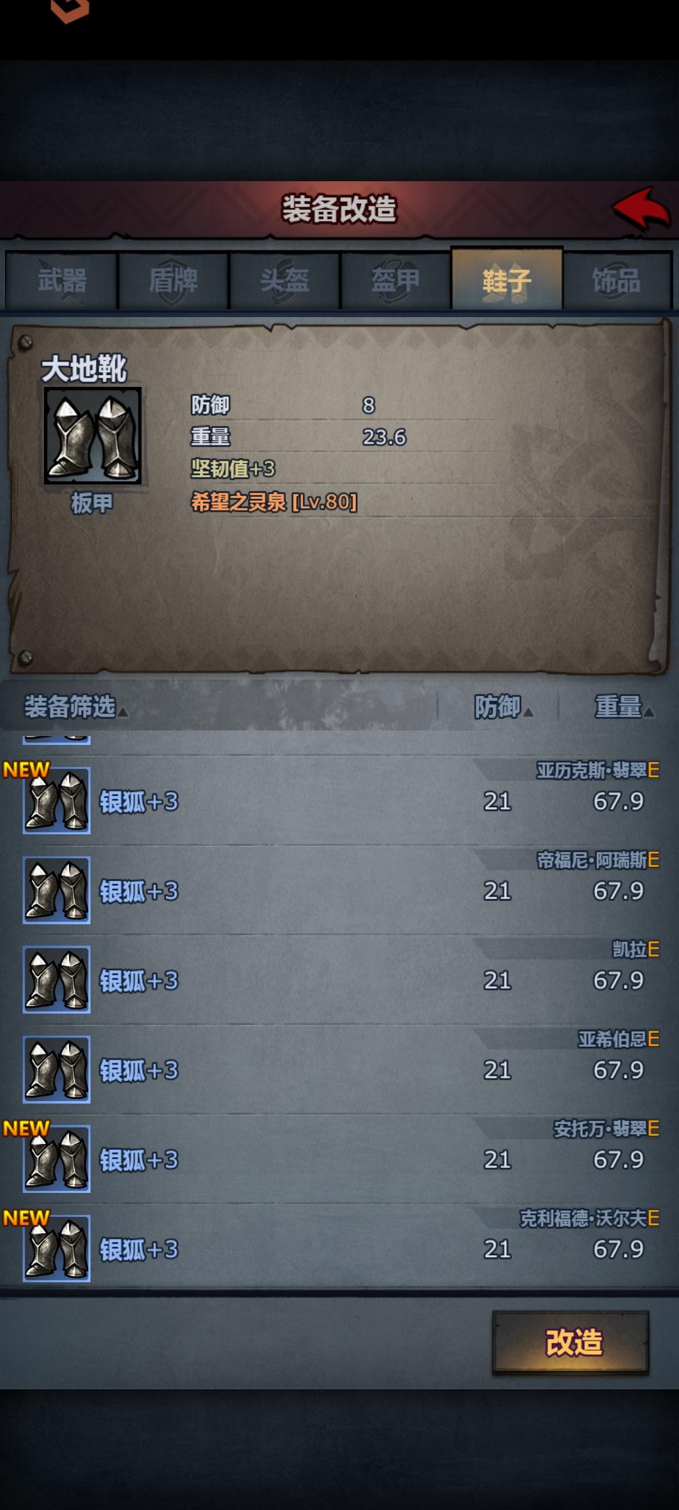
Task: Select 银狐+3 boots icon owned by 安托万·翡翠
Action: click(57, 1159)
